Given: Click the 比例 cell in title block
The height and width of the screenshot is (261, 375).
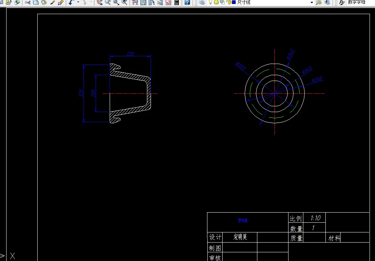Looking at the screenshot, I should point(296,218).
